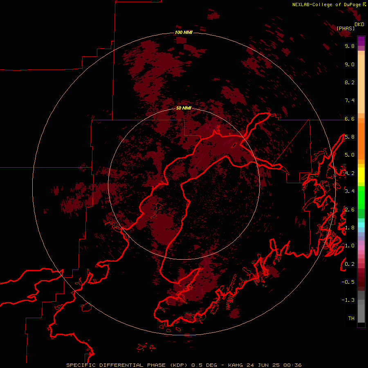Select the -0.5 value on the color scale
Screen dimensions: 368x368
[x=348, y=282]
